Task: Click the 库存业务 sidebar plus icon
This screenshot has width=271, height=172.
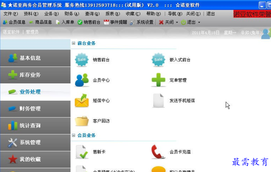Action: [x=12, y=75]
